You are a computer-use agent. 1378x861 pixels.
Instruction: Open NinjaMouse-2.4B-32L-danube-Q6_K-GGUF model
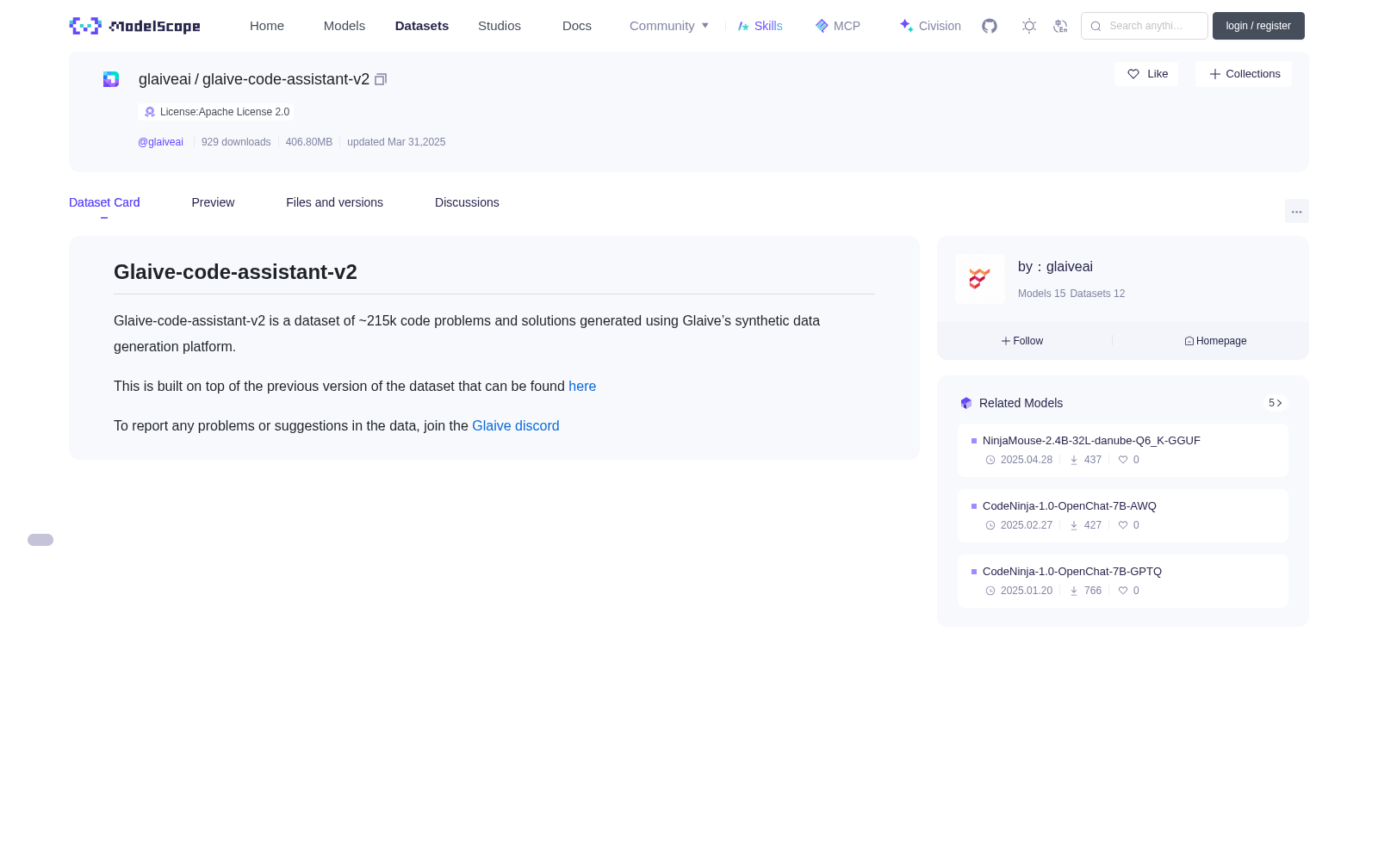pyautogui.click(x=1123, y=450)
